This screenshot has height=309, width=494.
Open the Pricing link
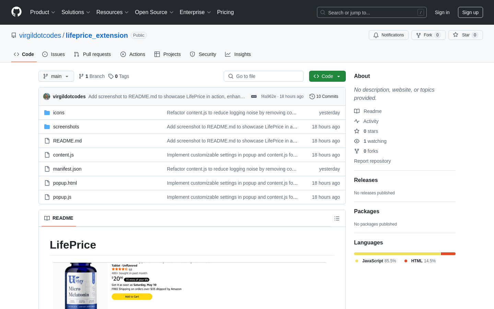225,12
